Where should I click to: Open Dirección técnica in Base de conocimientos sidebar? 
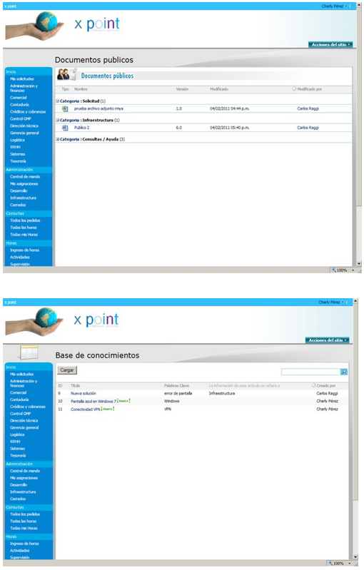tap(24, 421)
